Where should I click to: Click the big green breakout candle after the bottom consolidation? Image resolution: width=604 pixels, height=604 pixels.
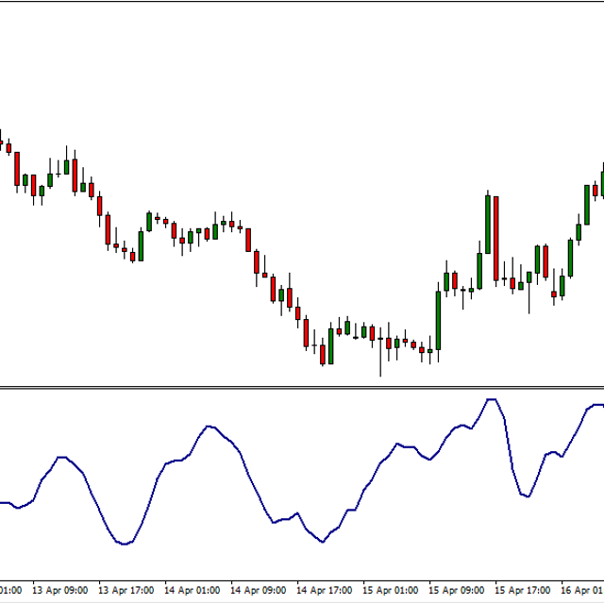437,321
